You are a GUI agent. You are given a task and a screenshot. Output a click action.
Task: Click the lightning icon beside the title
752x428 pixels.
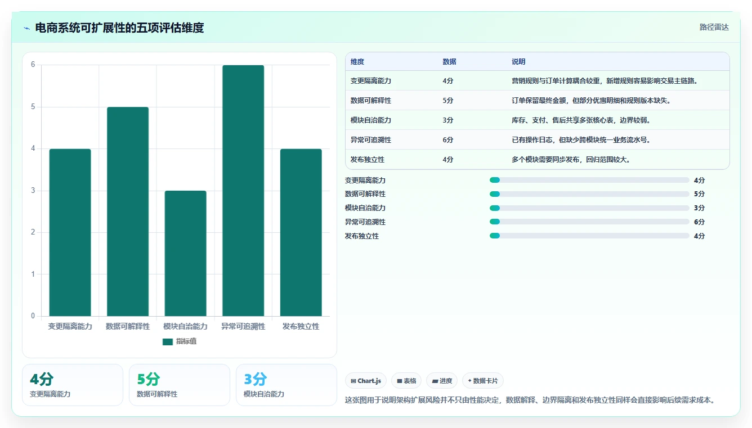[27, 28]
